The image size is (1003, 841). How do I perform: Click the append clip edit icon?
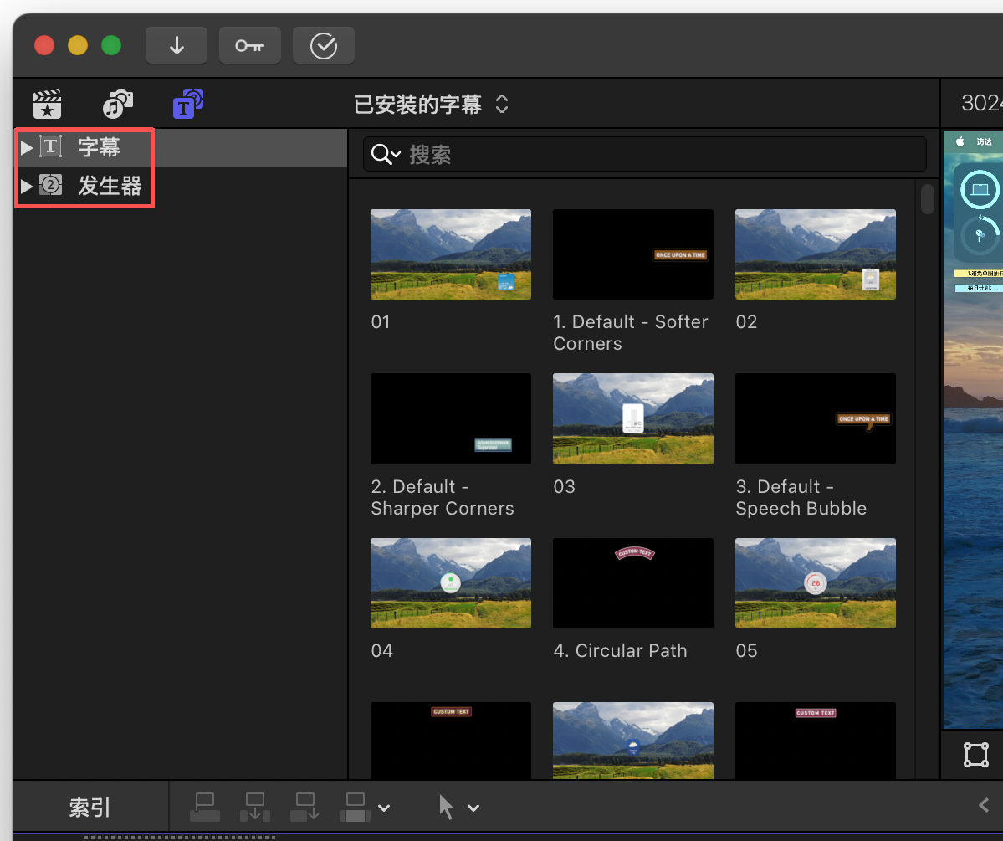pos(304,807)
